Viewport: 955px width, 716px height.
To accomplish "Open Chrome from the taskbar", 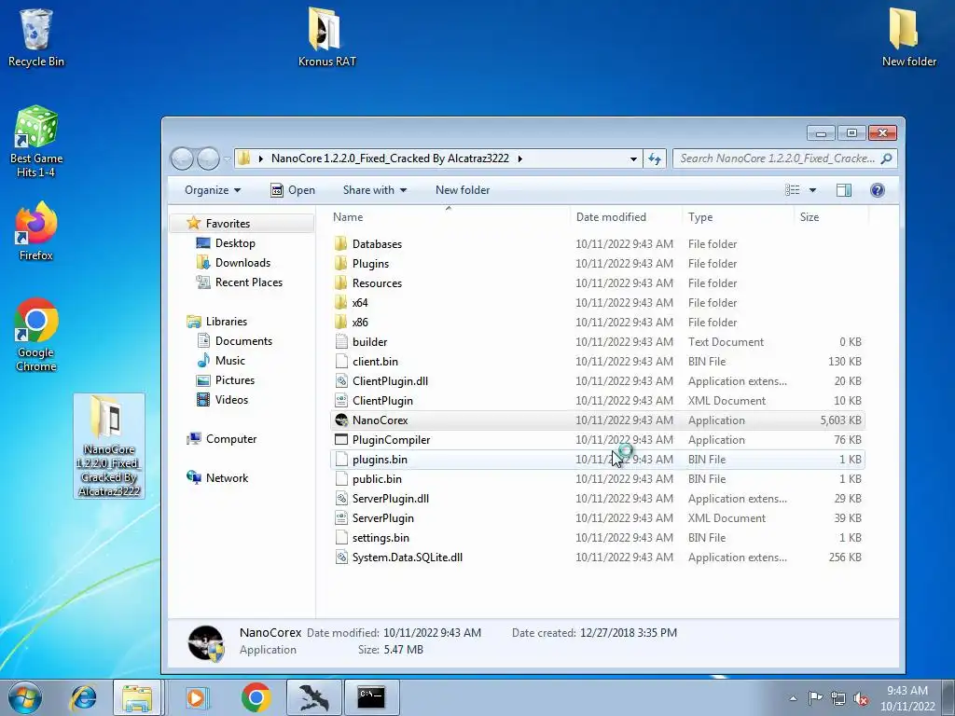I will 256,697.
